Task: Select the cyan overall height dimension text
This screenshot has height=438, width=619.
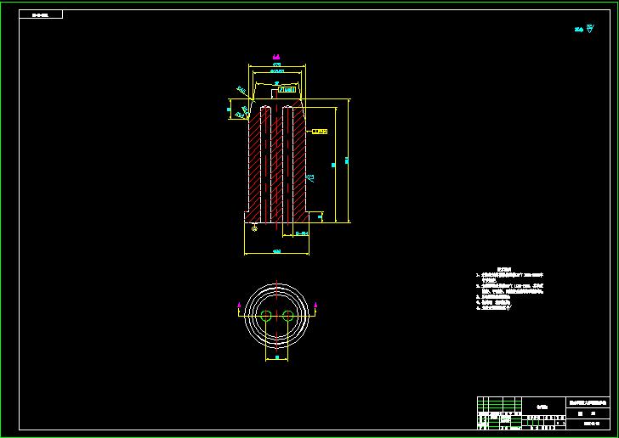Action: click(347, 160)
